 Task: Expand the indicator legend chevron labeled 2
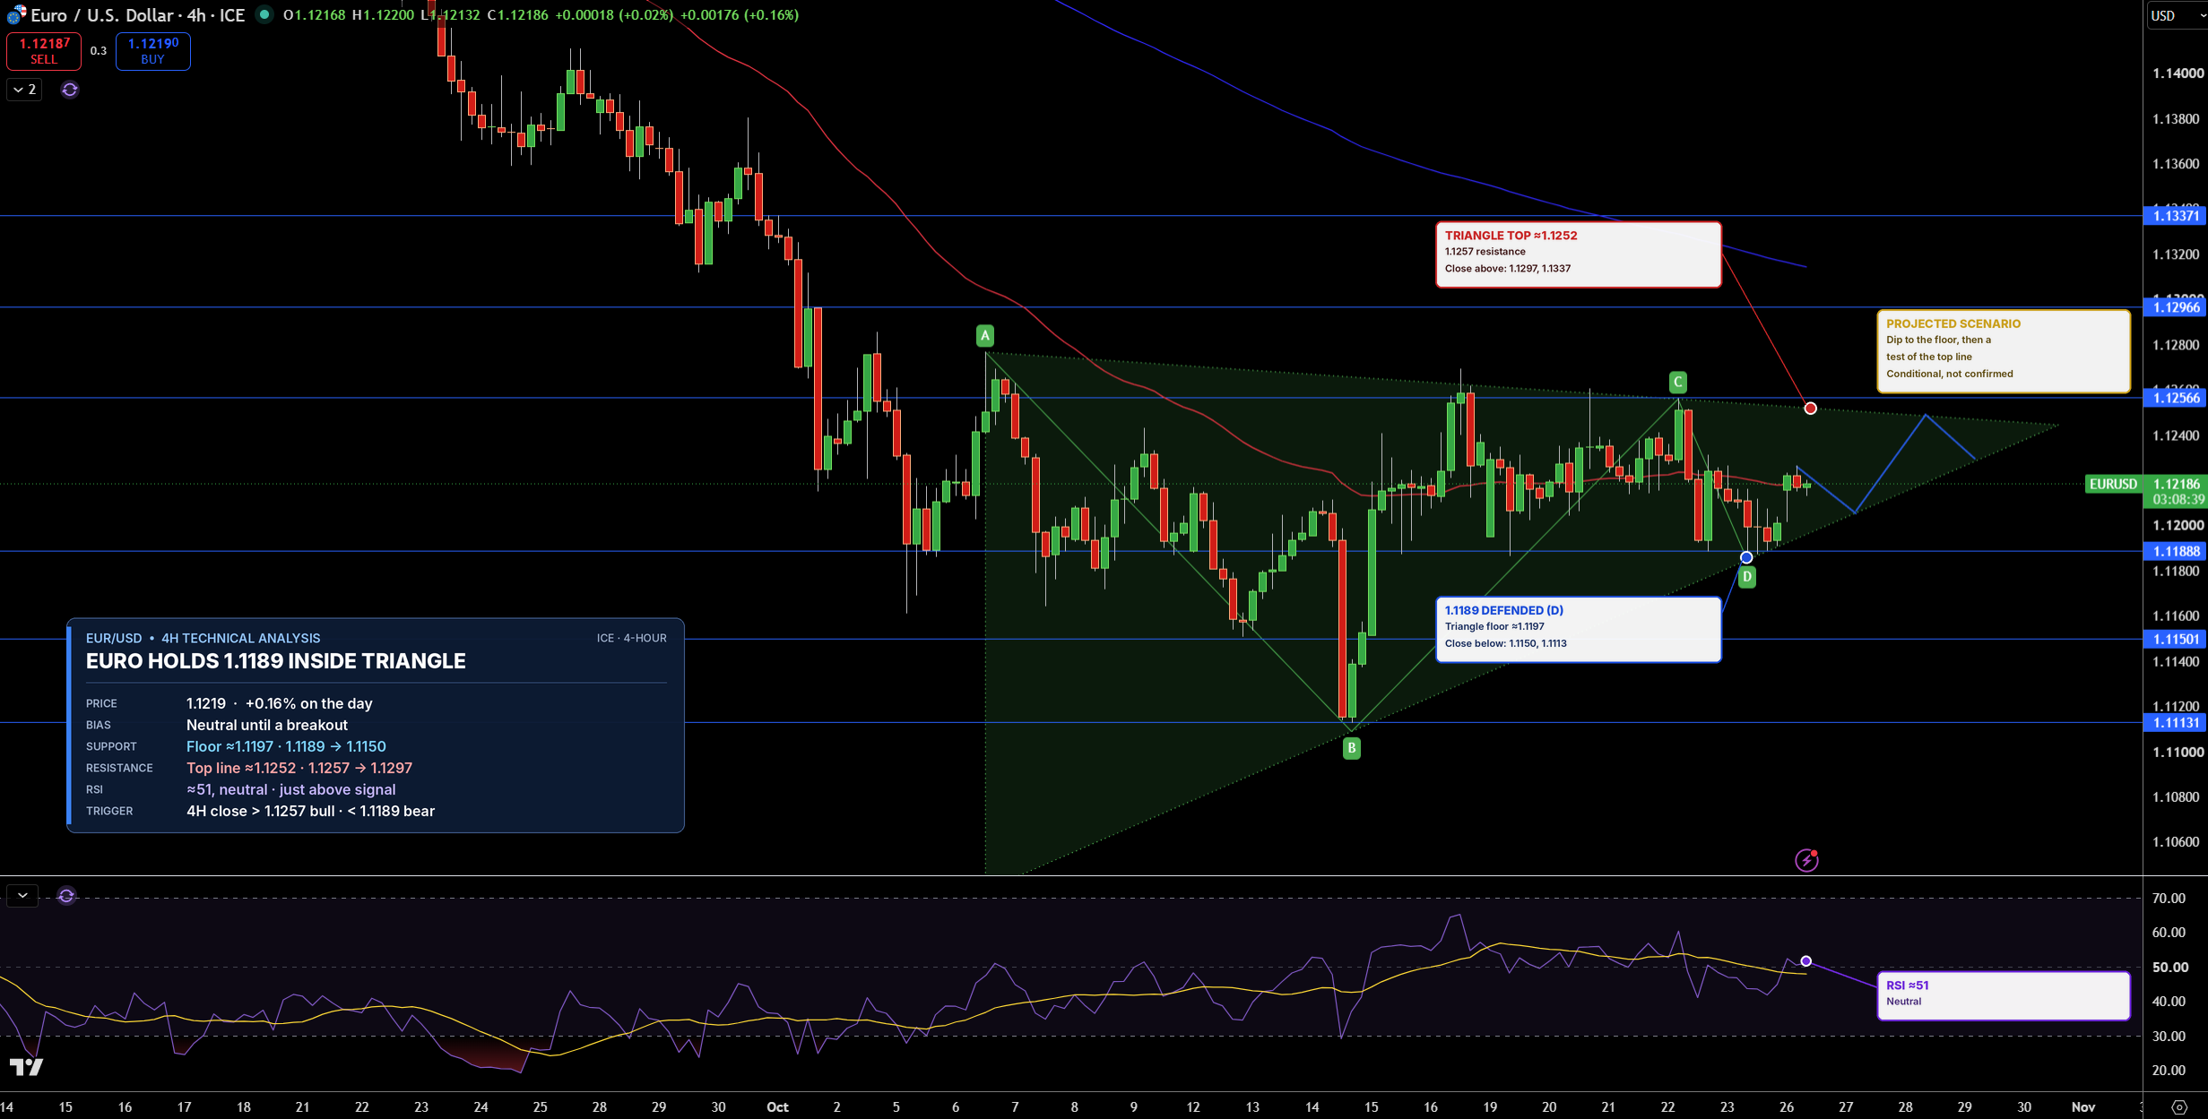click(x=24, y=90)
